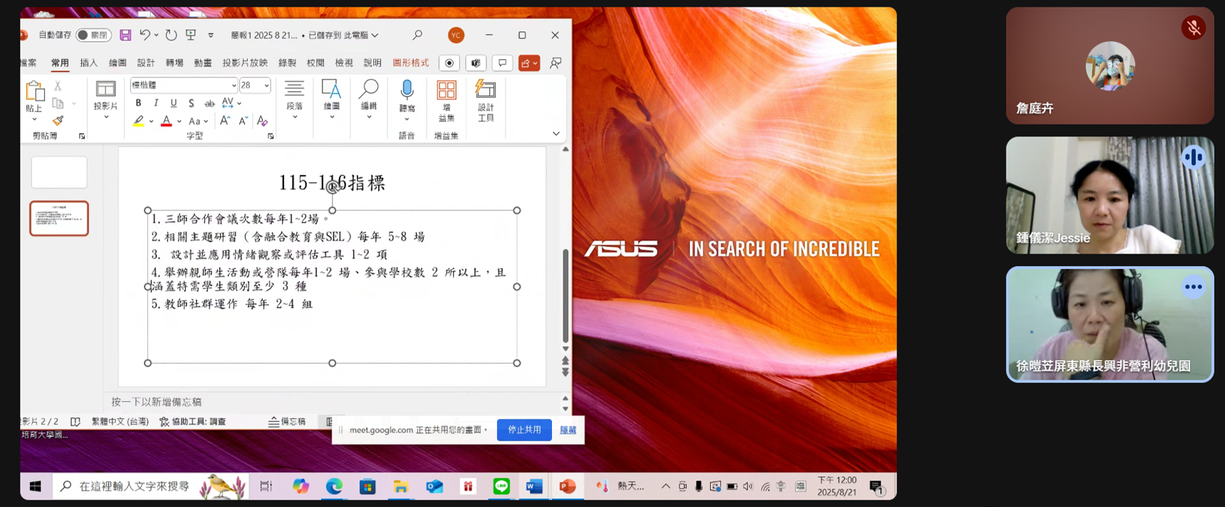
Task: Open the font size dropdown showing 28
Action: 266,85
